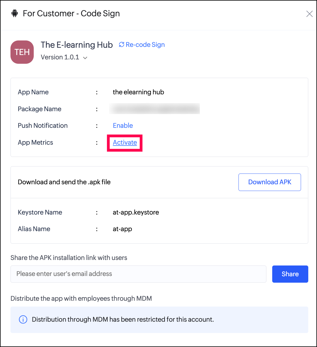
Task: Click the info icon in MDM notice
Action: point(23,319)
